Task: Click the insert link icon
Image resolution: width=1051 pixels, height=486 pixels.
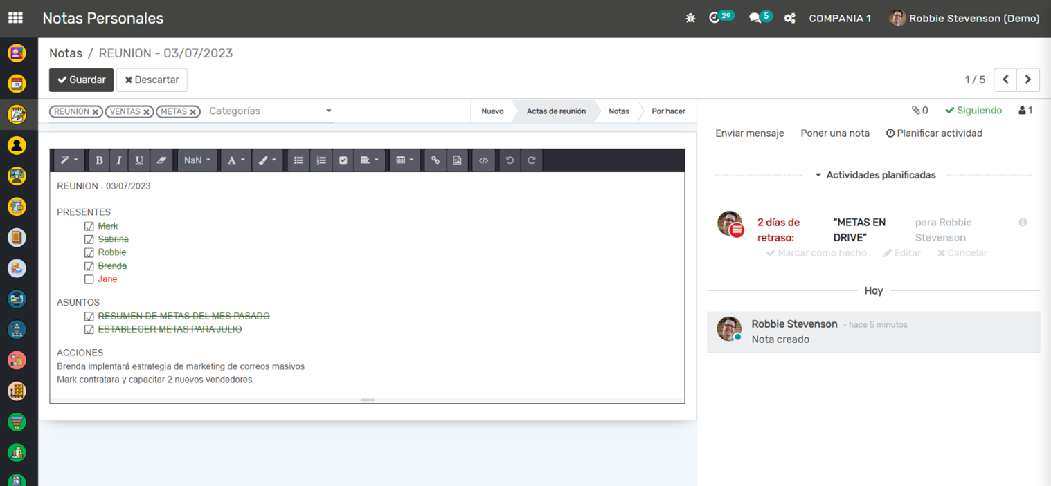Action: (x=435, y=160)
